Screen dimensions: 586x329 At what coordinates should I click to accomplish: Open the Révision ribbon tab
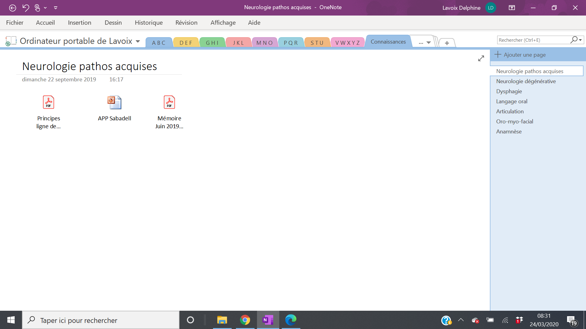[x=186, y=23]
